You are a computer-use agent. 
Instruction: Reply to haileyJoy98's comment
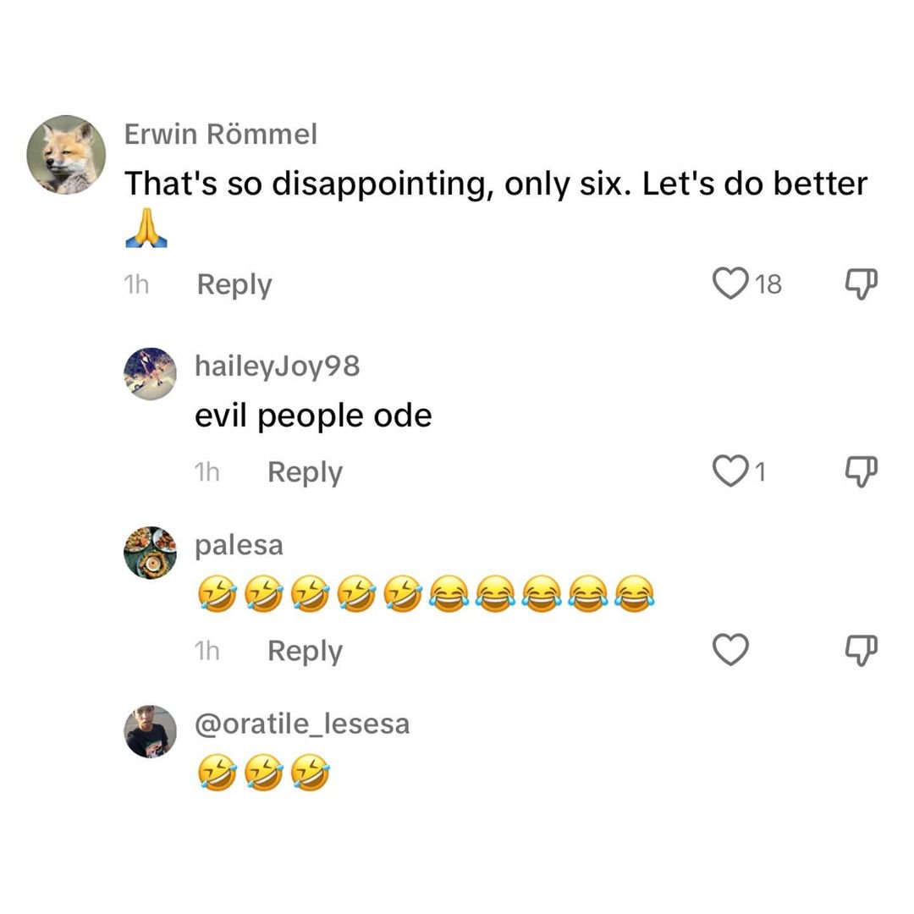click(x=305, y=473)
